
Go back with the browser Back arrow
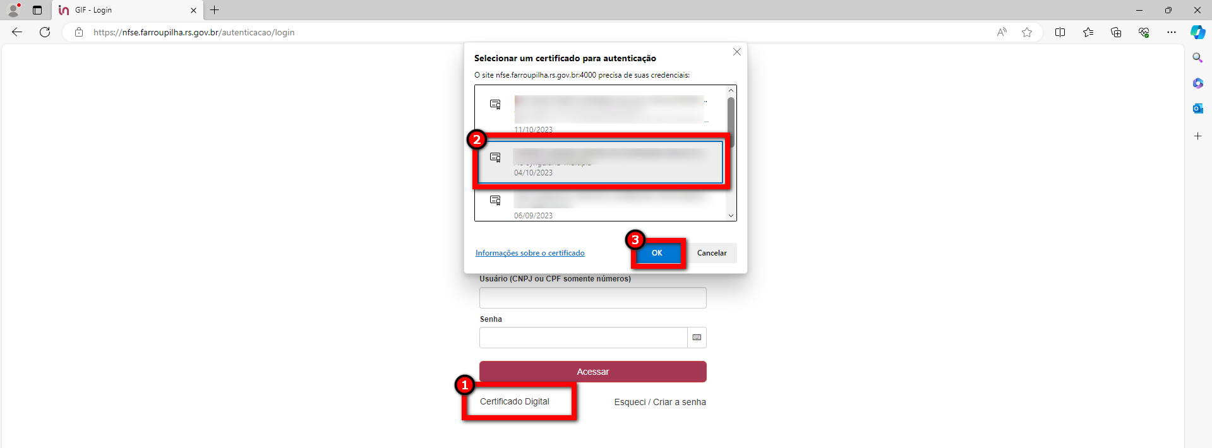pos(17,32)
